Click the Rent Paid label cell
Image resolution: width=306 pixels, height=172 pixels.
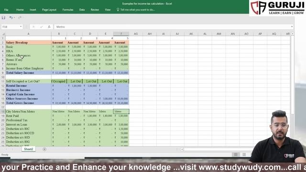click(x=28, y=116)
